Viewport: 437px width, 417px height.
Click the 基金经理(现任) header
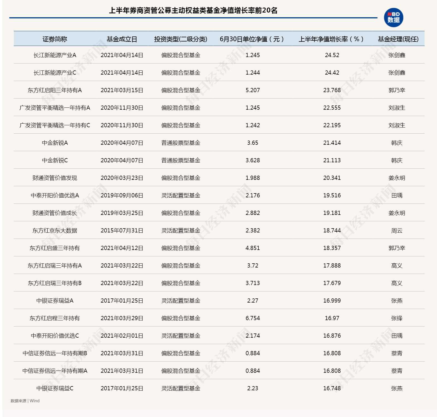398,39
